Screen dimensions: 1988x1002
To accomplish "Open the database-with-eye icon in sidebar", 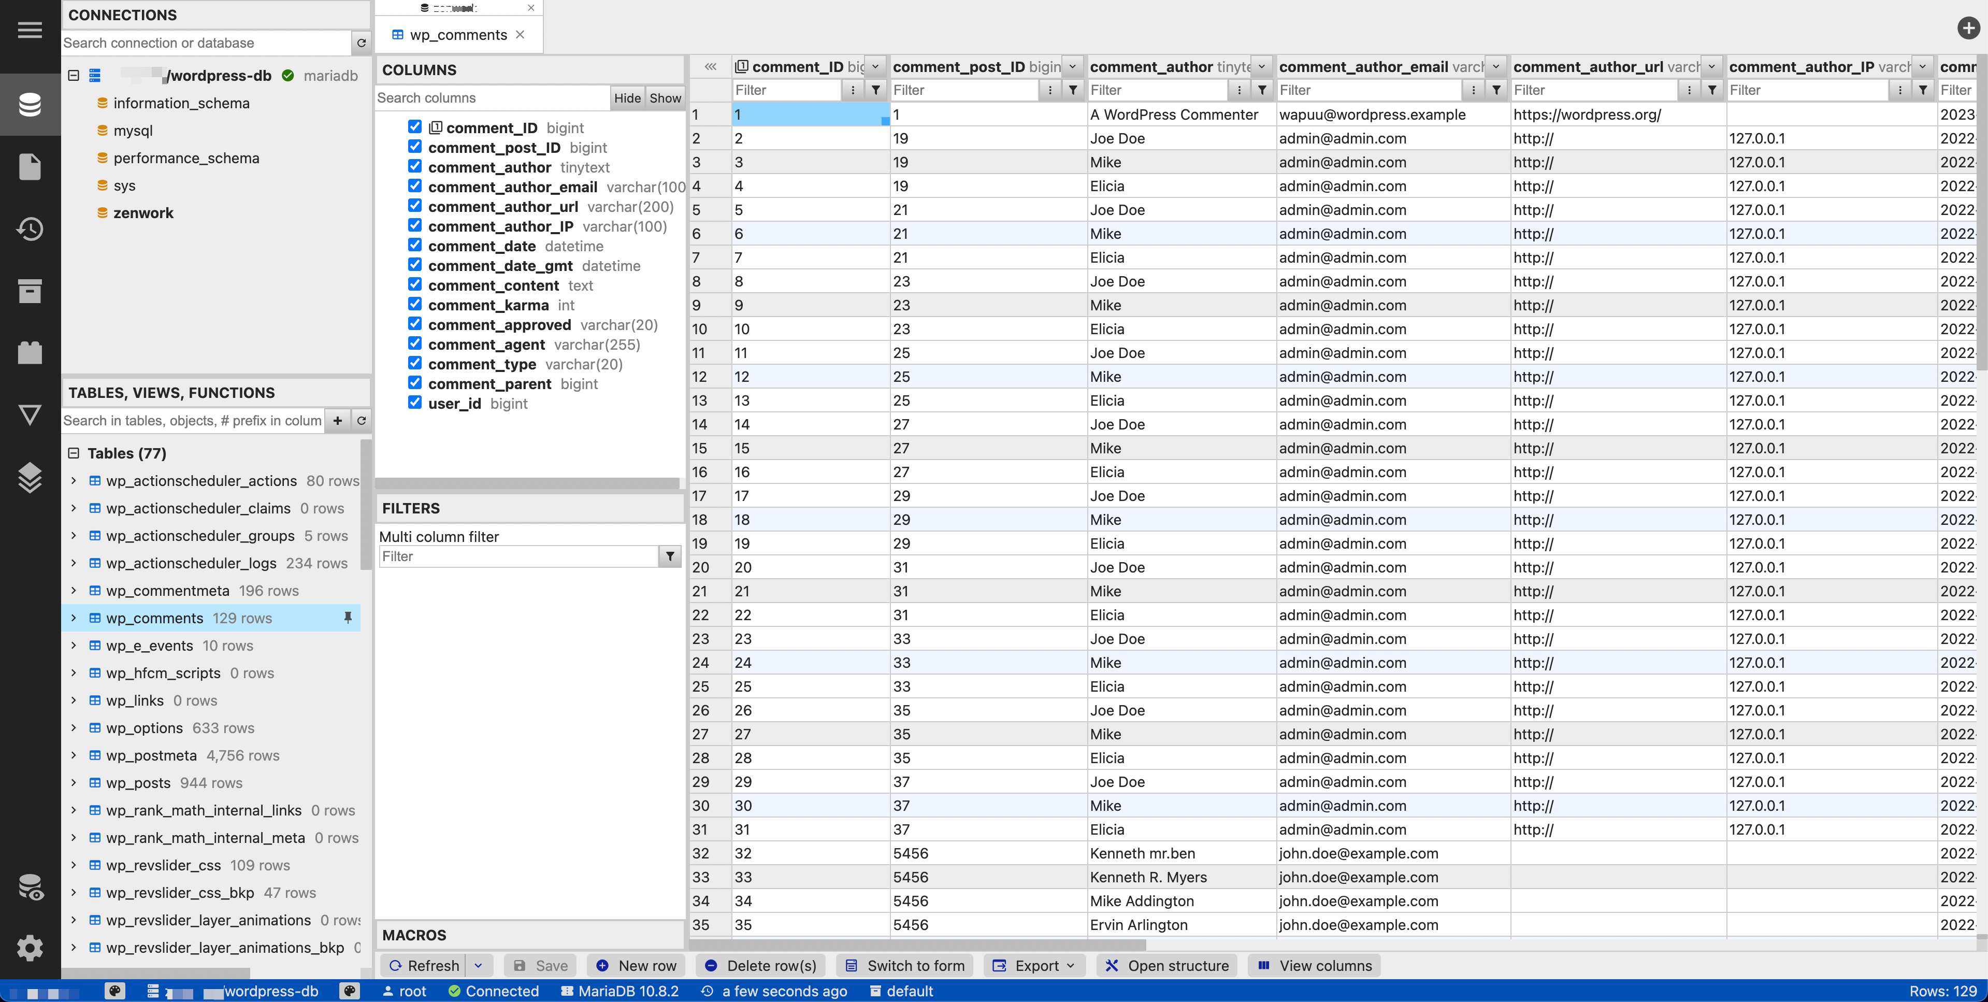I will 30,887.
